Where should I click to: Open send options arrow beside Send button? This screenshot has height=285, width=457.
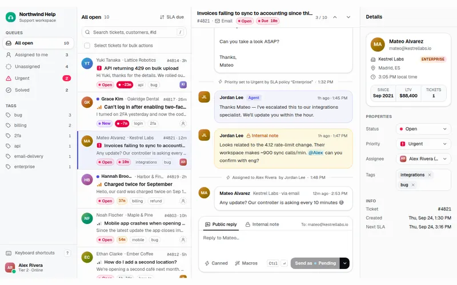344,263
